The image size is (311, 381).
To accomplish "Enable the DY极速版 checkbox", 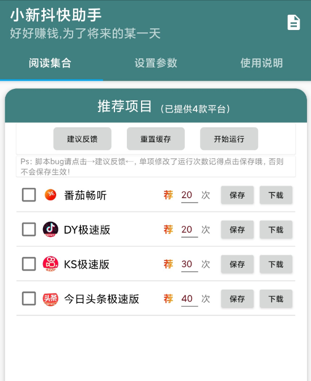I will coord(29,229).
